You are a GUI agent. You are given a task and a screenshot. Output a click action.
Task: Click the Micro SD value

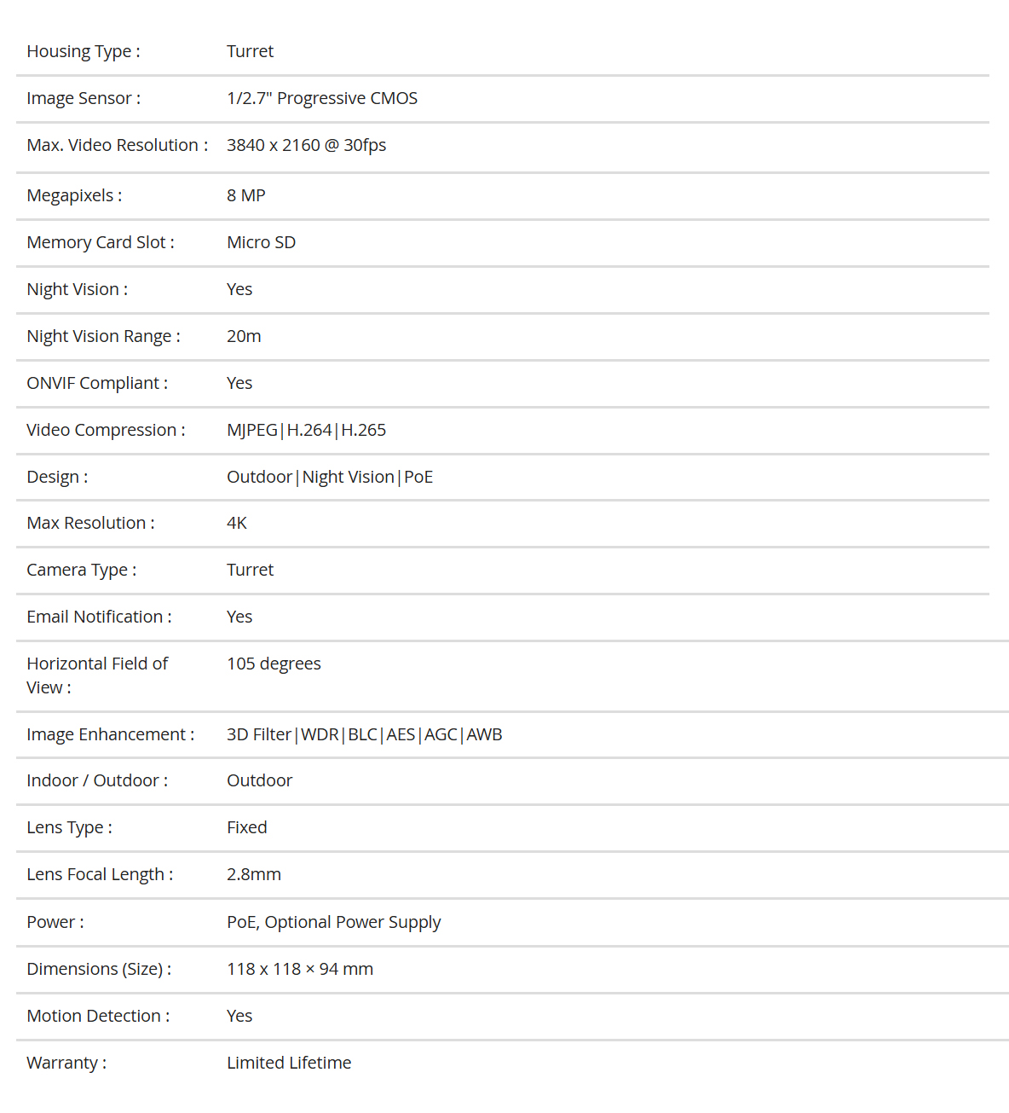(261, 242)
